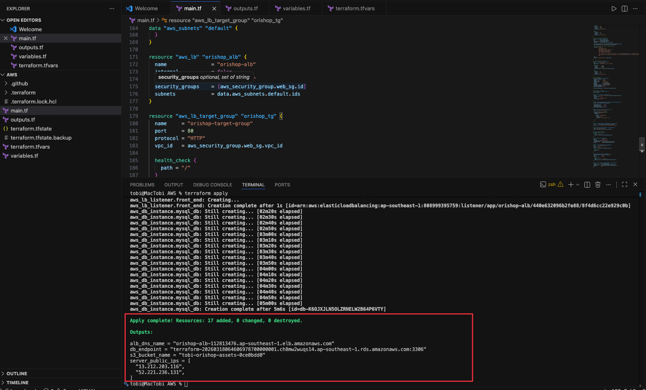Click the zsh terminal warning icon
This screenshot has height=390, width=646.
pyautogui.click(x=560, y=185)
